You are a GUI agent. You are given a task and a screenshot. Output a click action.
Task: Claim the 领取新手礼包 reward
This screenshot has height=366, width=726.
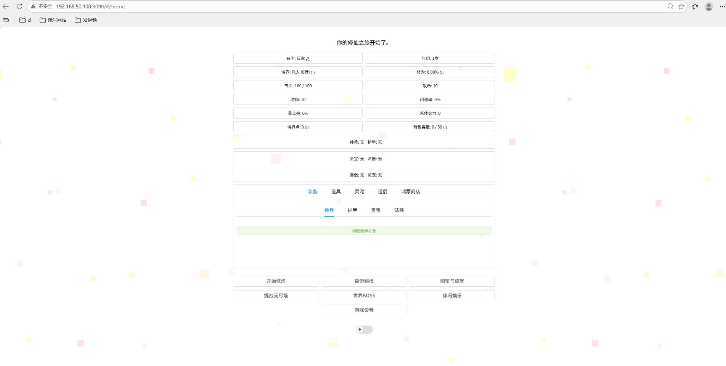364,231
